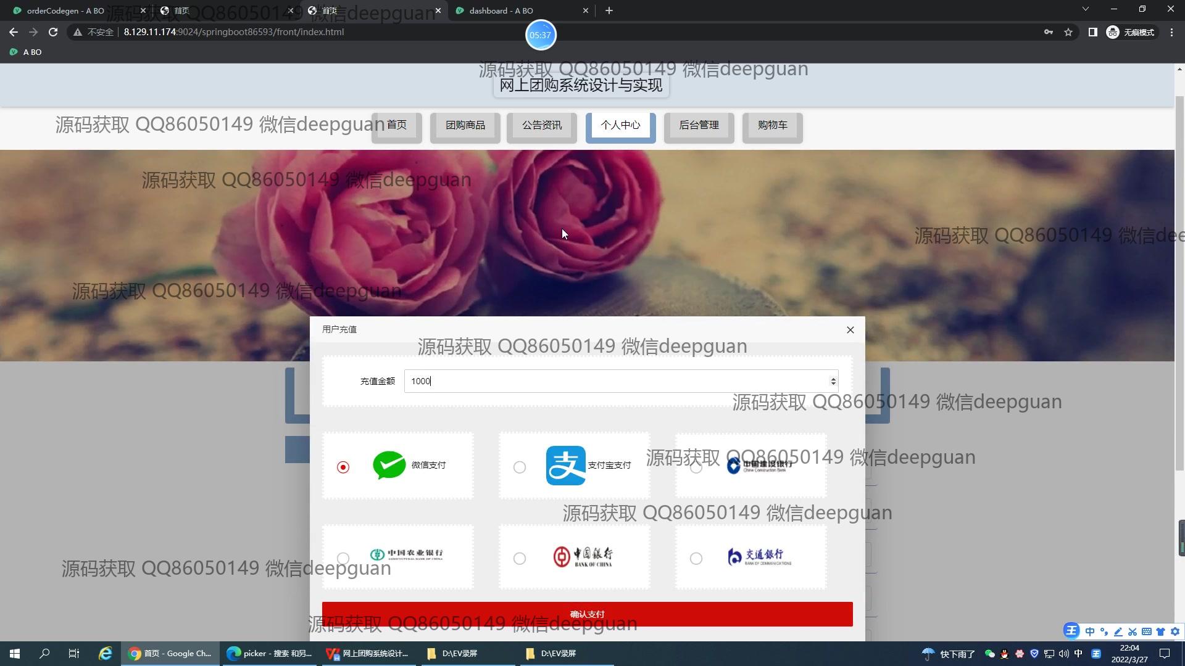
Task: Click the Alipay blue logo icon
Action: 565,466
